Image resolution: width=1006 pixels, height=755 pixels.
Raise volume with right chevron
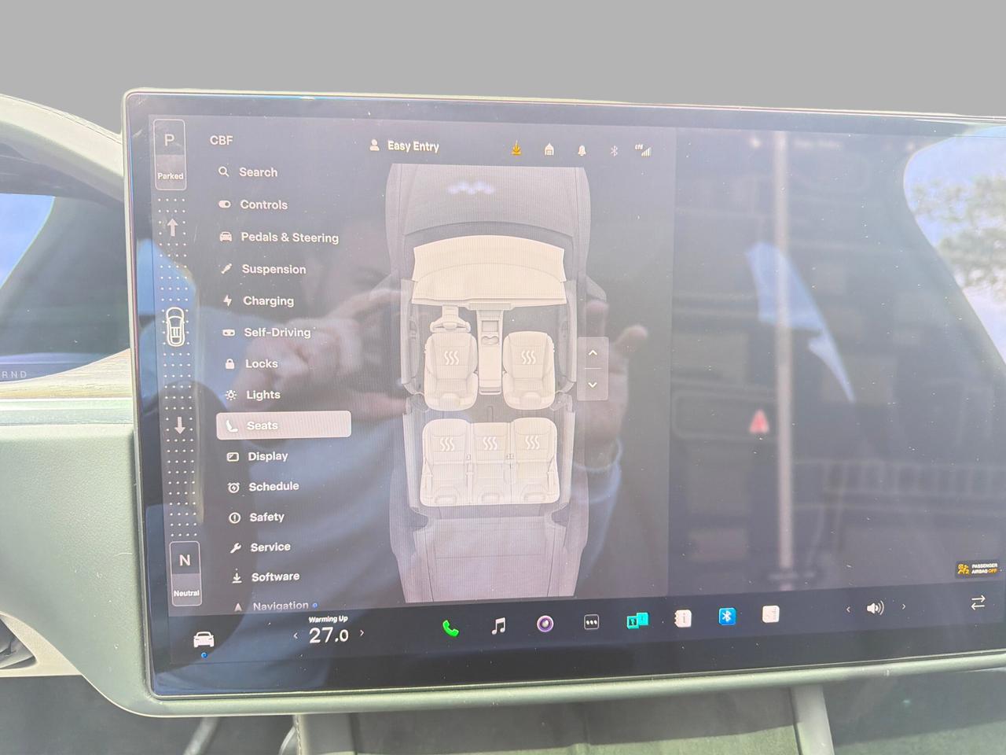coord(904,606)
